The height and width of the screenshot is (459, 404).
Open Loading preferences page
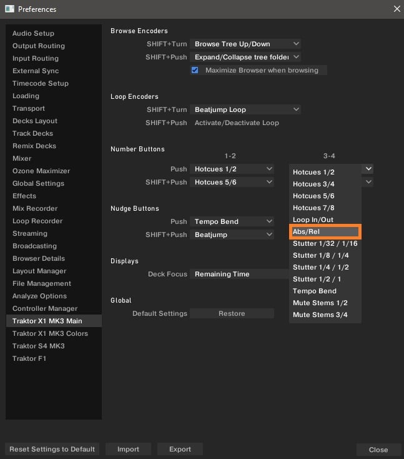54,96
